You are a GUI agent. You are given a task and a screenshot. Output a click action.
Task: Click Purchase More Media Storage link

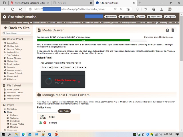pos(158,37)
